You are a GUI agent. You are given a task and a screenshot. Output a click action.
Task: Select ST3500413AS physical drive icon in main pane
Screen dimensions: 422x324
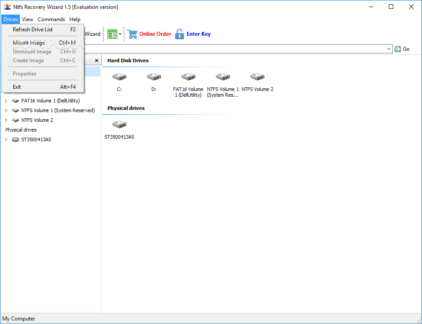119,124
